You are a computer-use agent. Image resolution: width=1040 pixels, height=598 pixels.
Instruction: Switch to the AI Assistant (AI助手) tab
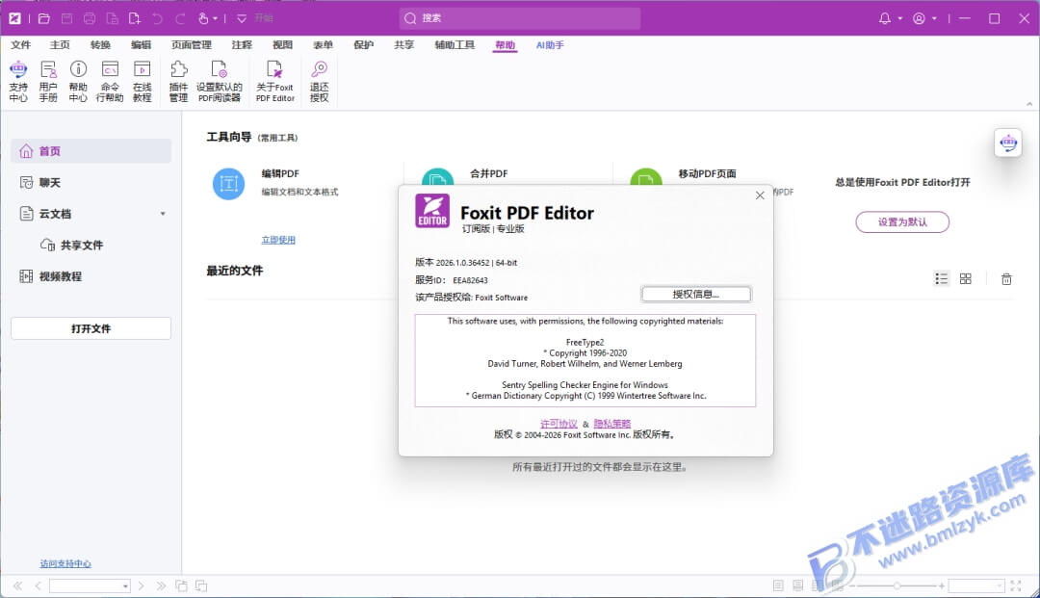pos(550,45)
